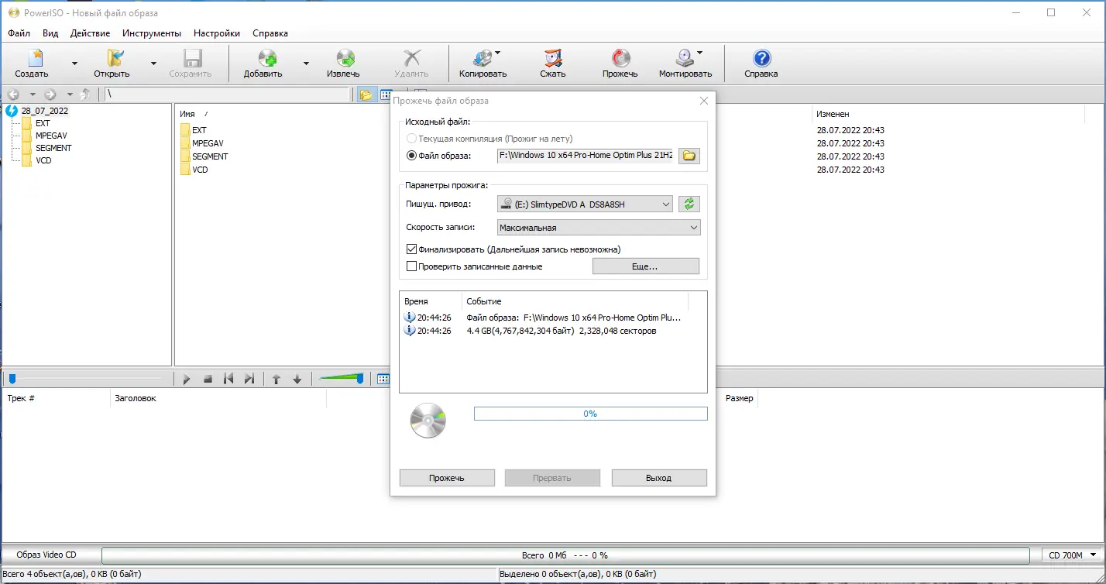Click the Создать toolbar icon
1106x584 pixels.
tap(36, 59)
